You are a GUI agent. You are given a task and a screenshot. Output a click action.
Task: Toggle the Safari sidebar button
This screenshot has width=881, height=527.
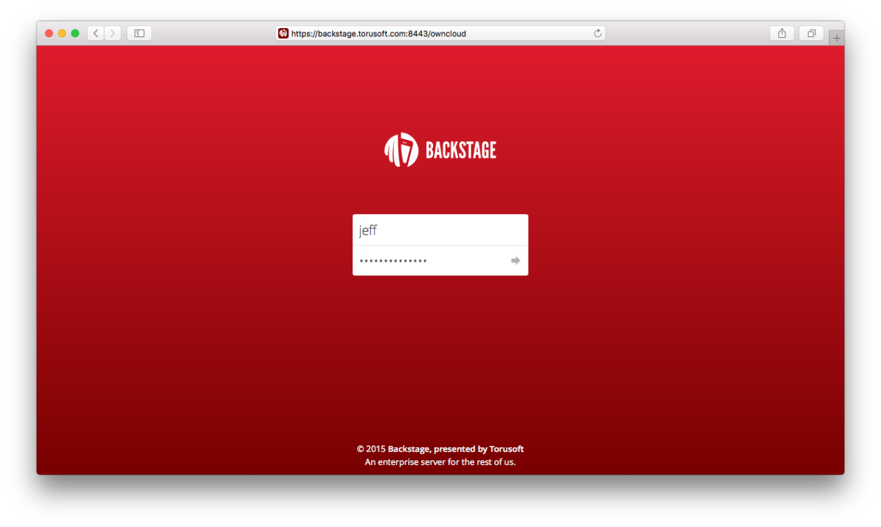click(x=139, y=33)
